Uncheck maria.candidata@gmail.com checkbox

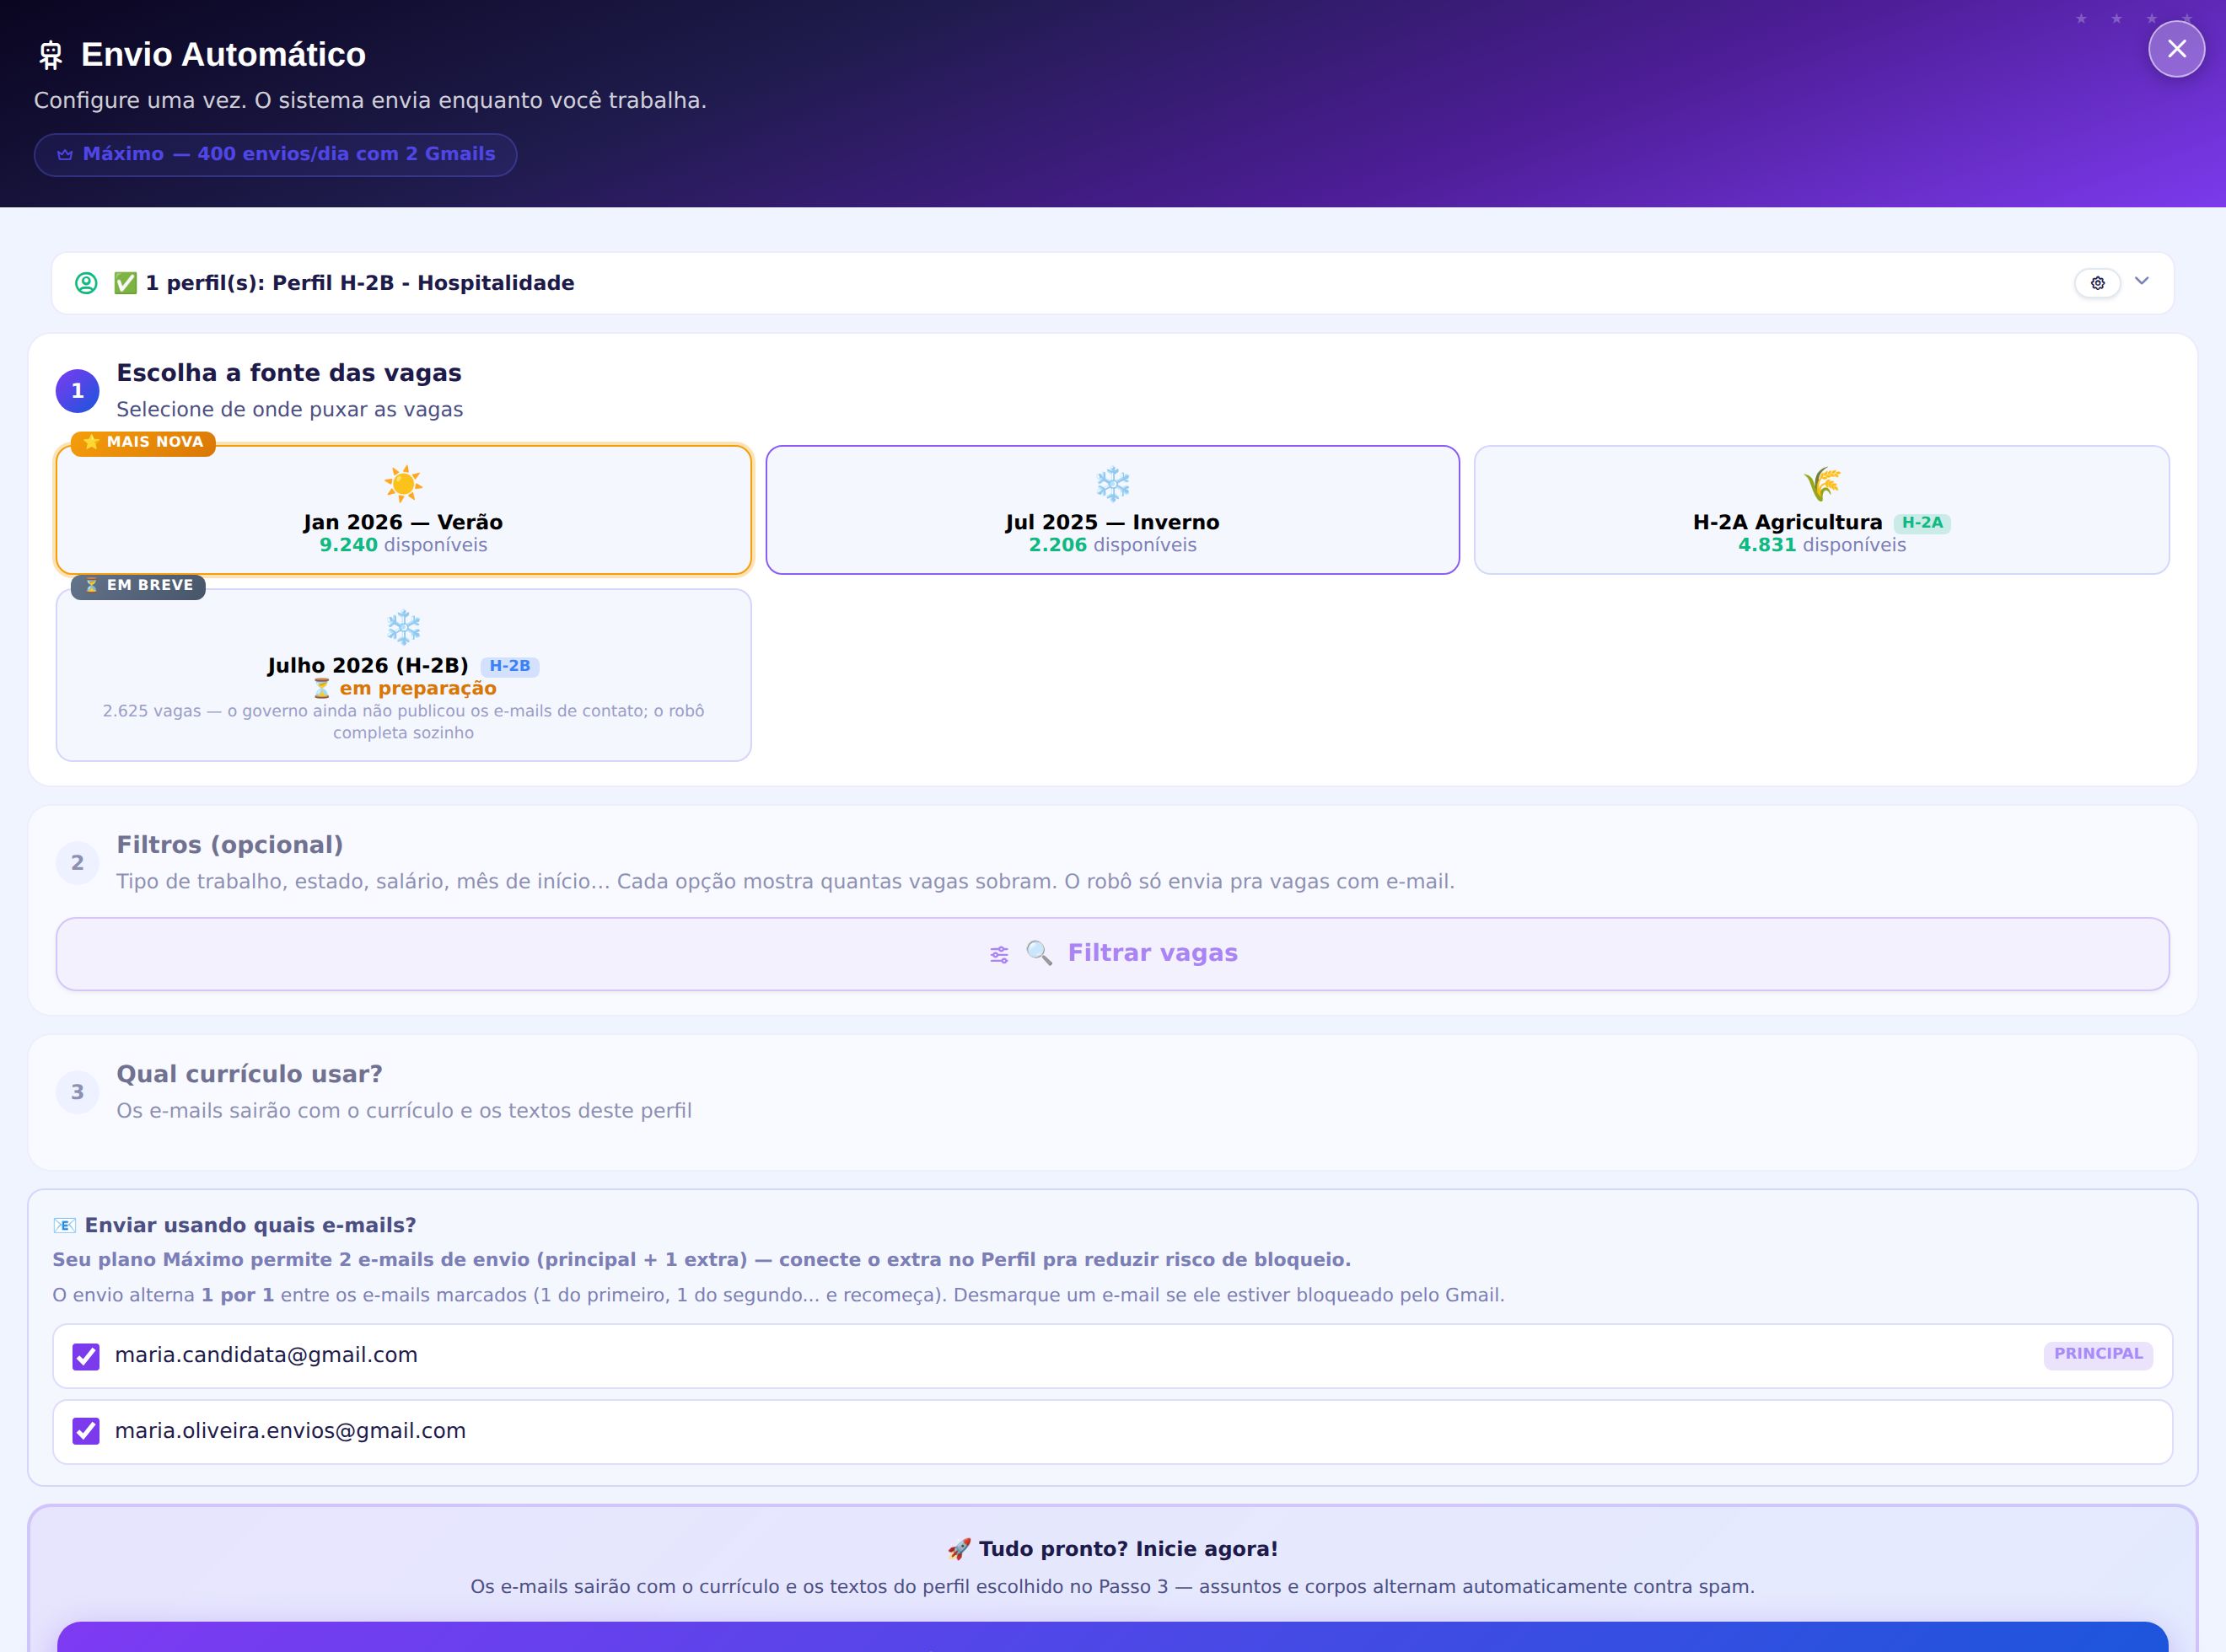click(86, 1356)
